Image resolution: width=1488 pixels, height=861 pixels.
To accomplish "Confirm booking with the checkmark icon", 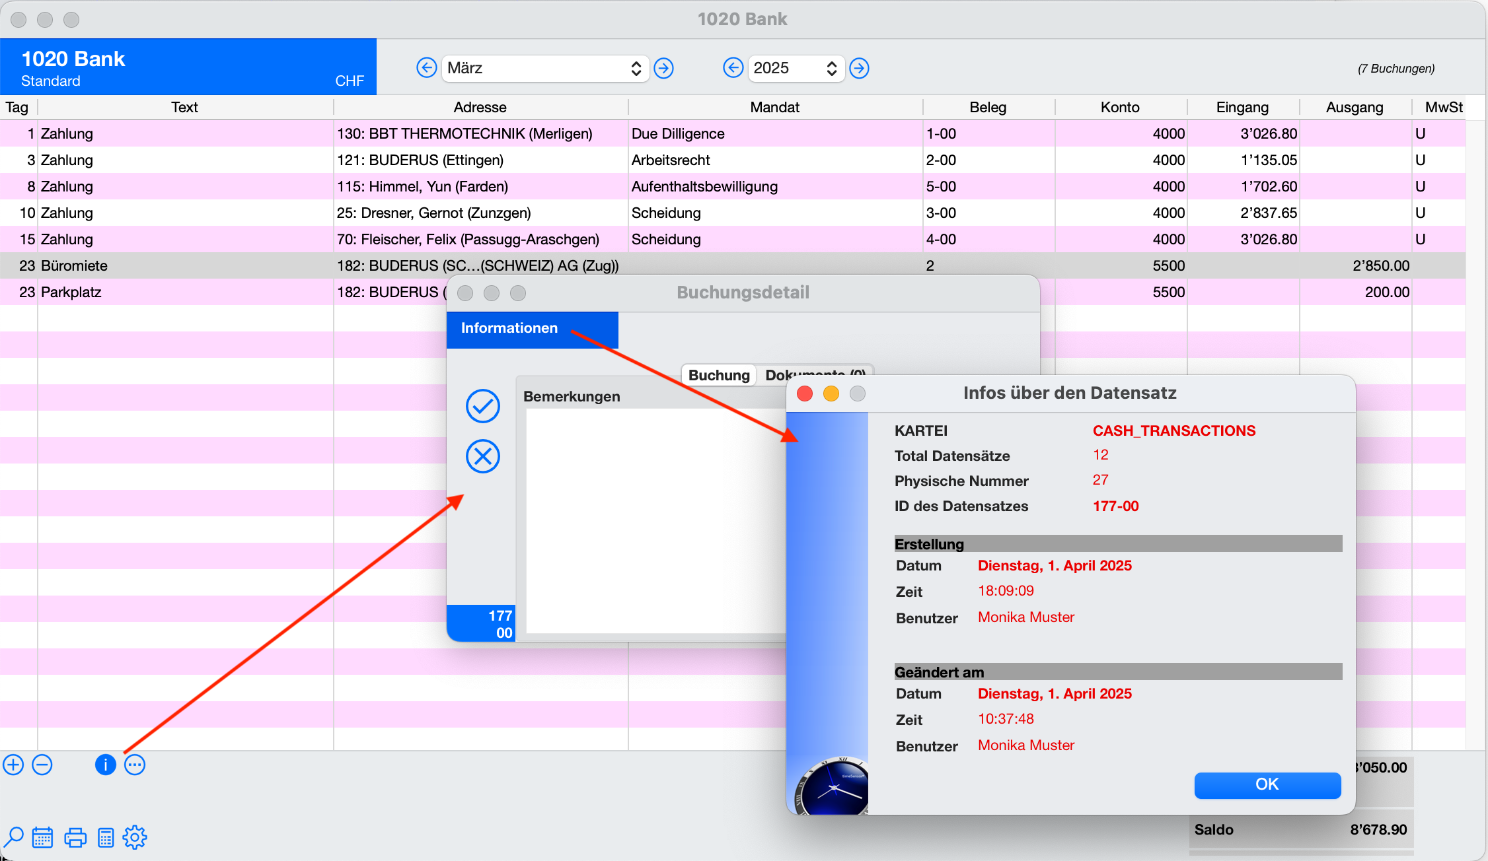I will pos(483,406).
